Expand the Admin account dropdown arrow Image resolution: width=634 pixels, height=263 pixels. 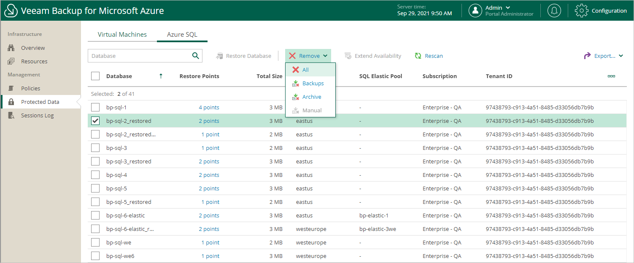(x=508, y=8)
